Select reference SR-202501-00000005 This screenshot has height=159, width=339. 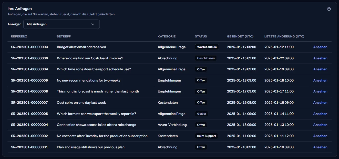[x=29, y=114]
